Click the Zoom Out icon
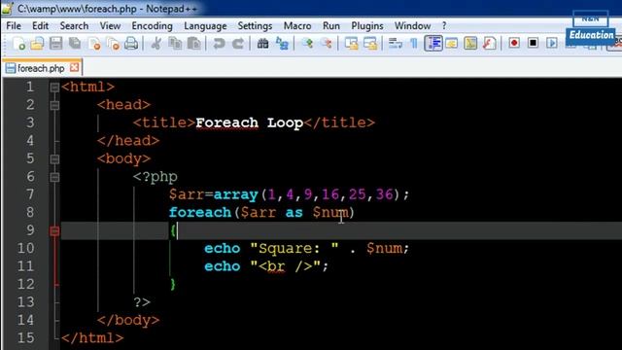The height and width of the screenshot is (350, 622). click(327, 43)
